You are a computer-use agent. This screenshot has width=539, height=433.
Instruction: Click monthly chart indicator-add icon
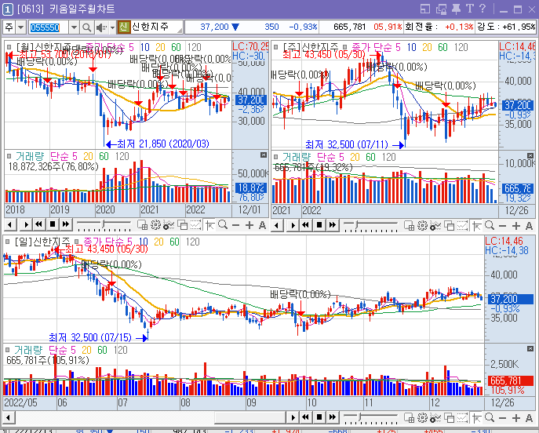click(169, 225)
